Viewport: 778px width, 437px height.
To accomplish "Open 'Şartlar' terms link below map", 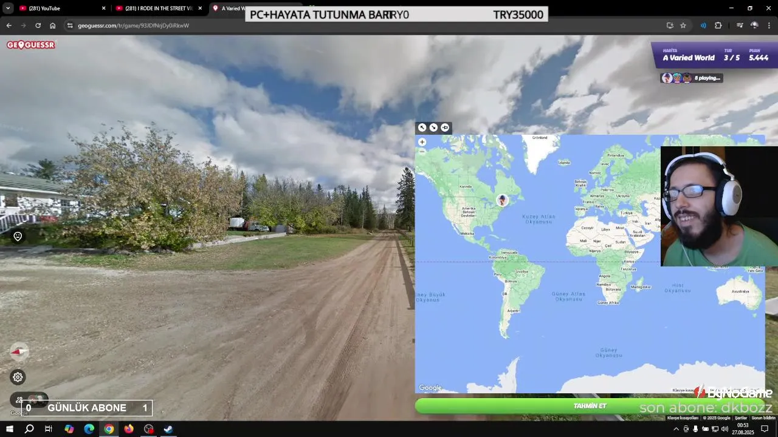I will click(741, 418).
